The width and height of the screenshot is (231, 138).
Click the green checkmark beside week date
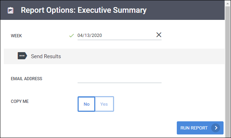72,35
